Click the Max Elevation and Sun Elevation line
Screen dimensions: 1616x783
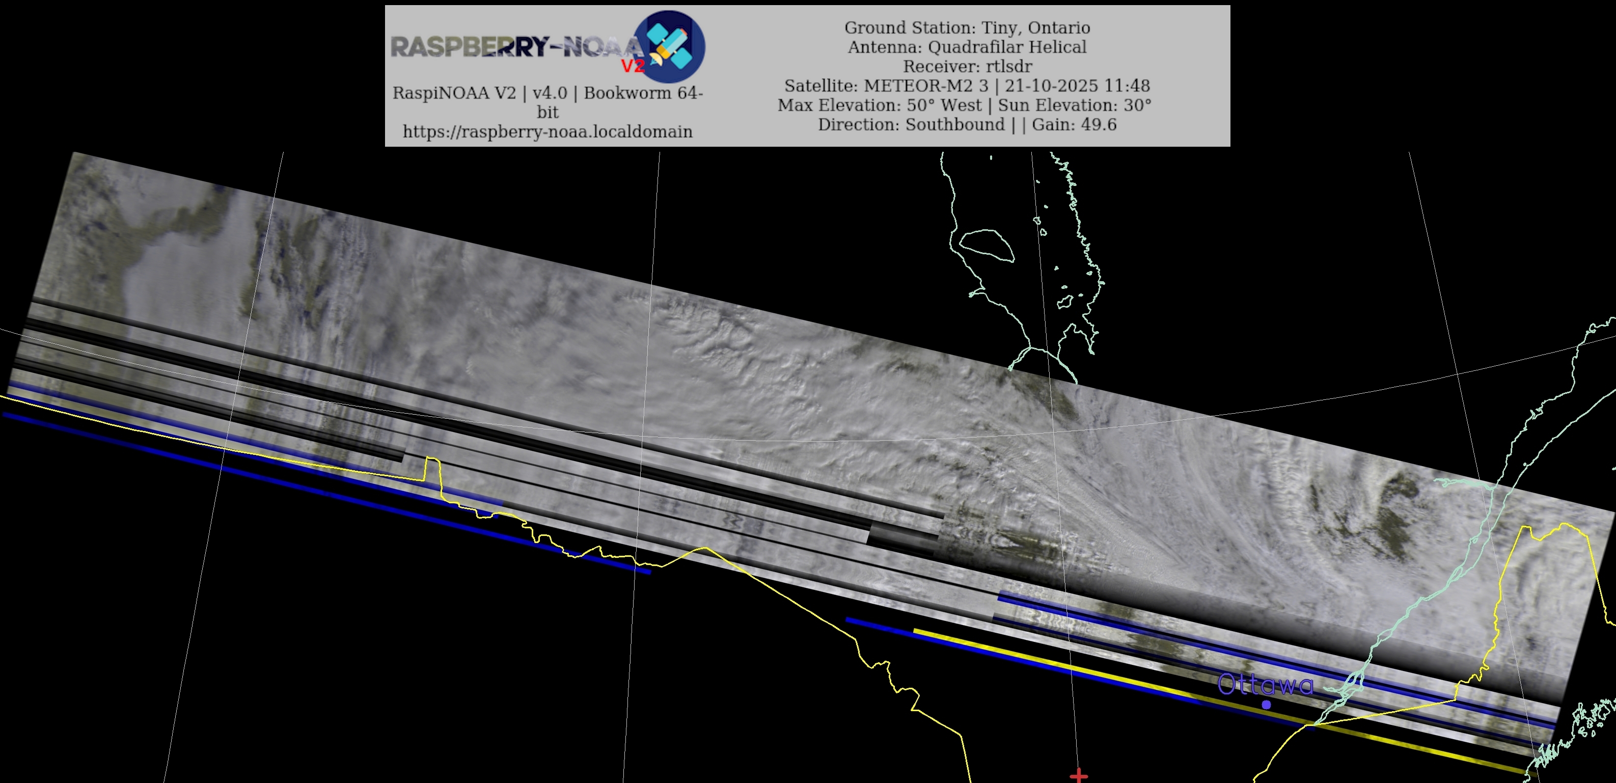click(x=964, y=105)
